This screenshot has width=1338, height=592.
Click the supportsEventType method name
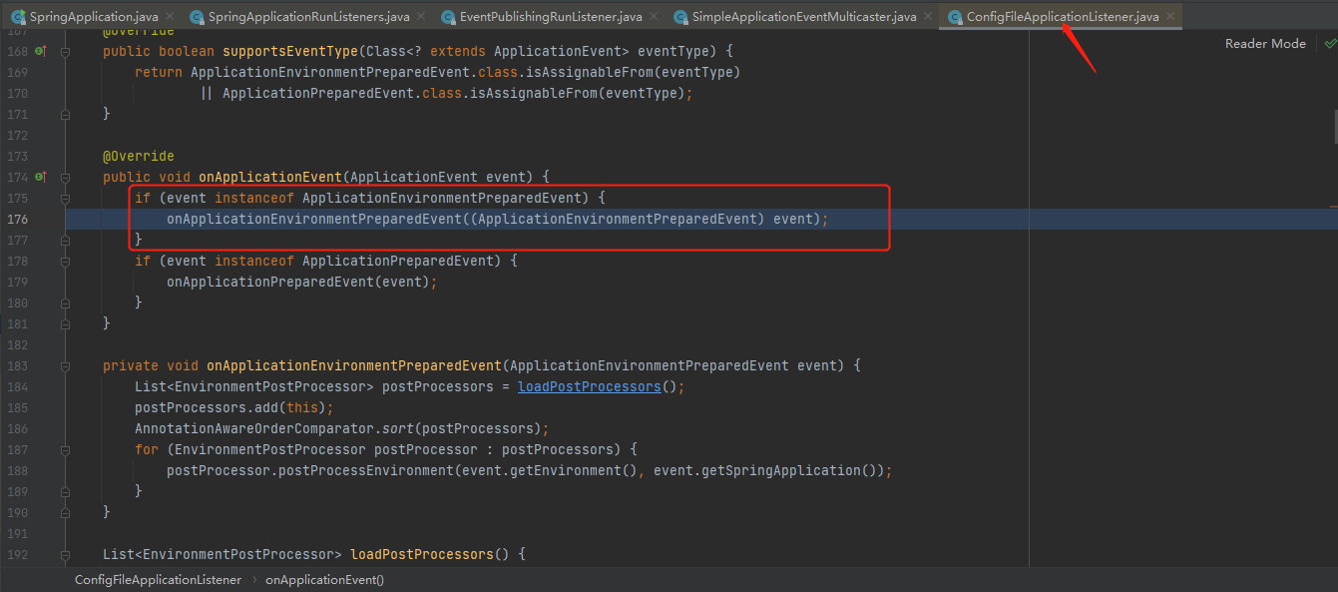click(x=289, y=51)
